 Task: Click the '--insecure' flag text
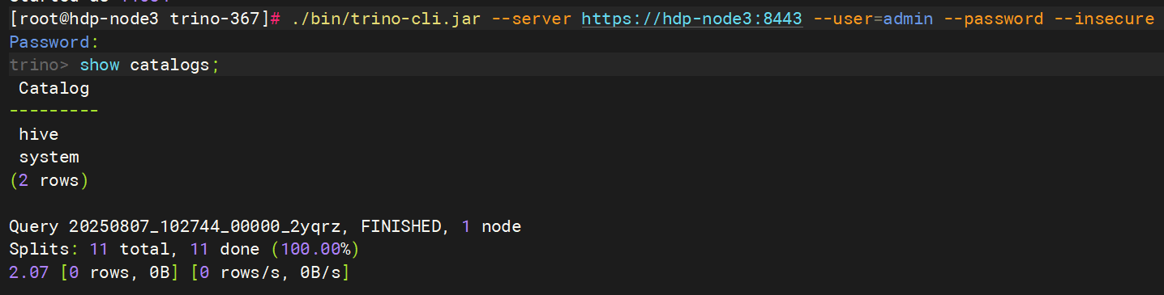point(1104,19)
